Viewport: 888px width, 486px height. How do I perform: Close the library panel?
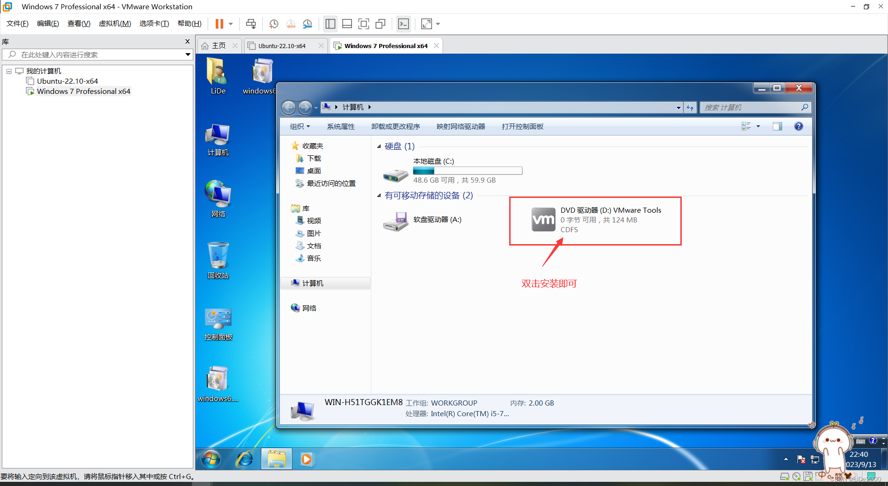pos(187,42)
